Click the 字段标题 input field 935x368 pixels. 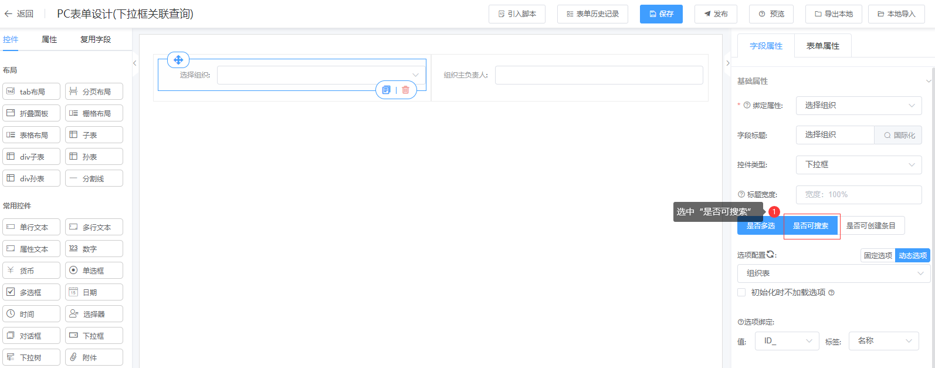835,135
